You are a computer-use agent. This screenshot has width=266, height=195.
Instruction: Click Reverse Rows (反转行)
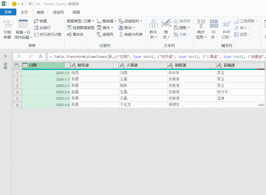42,28
